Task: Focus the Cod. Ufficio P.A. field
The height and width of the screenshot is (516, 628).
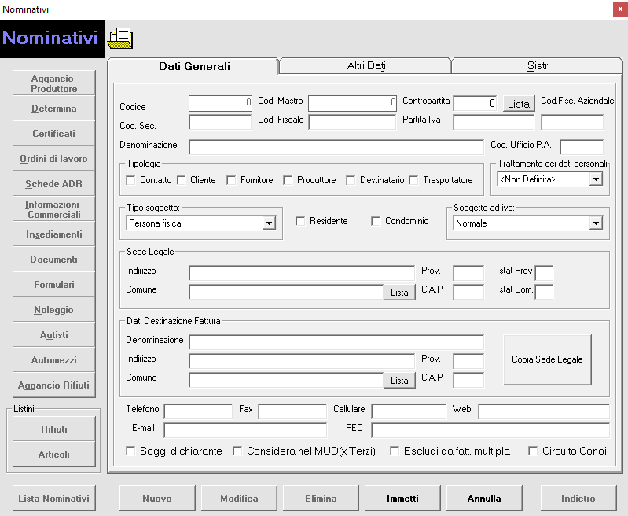Action: coord(582,147)
